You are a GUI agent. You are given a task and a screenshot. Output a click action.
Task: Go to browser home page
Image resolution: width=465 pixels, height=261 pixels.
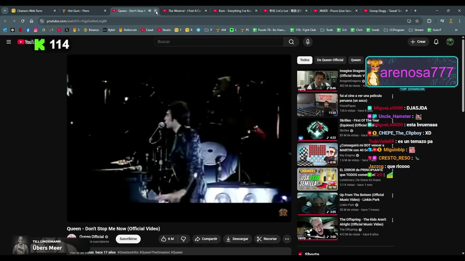click(x=31, y=21)
